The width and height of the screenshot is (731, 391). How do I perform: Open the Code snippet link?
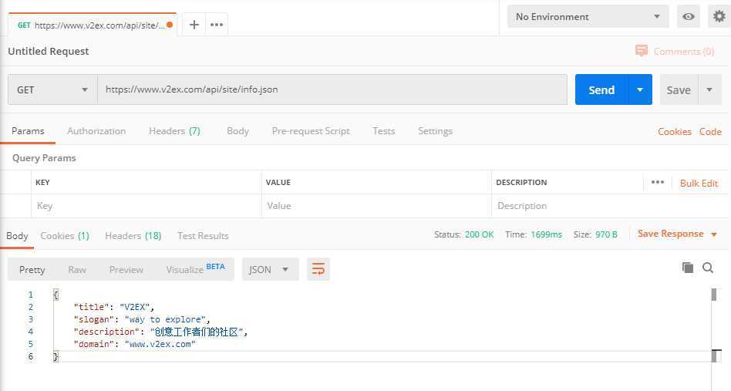coord(710,131)
